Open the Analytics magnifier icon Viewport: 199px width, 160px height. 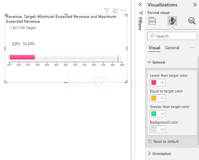[x=192, y=21]
